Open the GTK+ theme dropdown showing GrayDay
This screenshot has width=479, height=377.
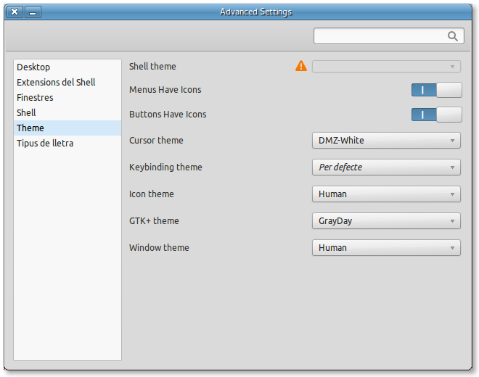386,221
